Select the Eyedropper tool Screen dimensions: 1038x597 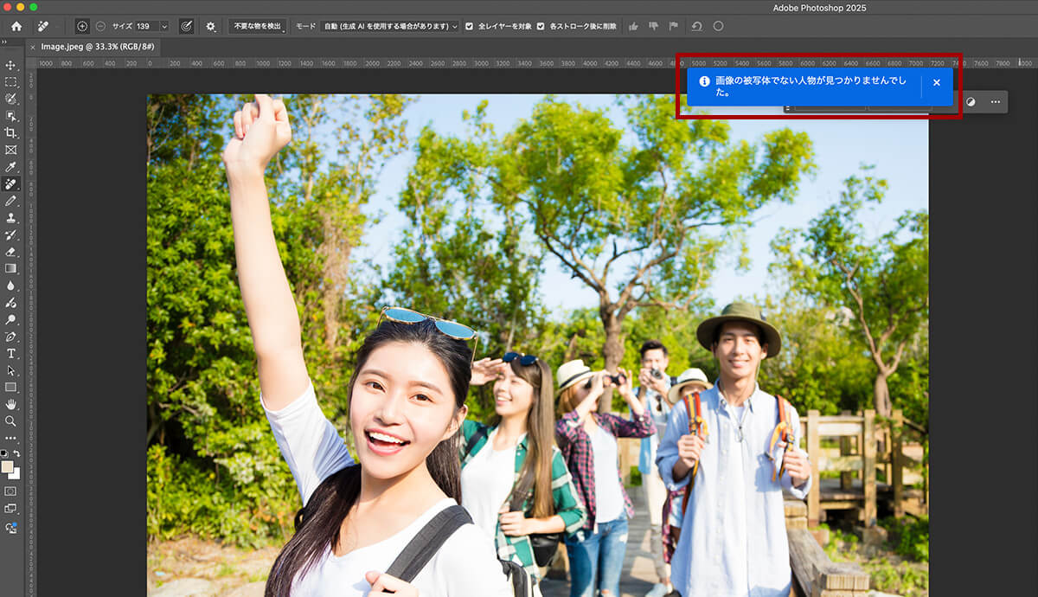pos(11,166)
